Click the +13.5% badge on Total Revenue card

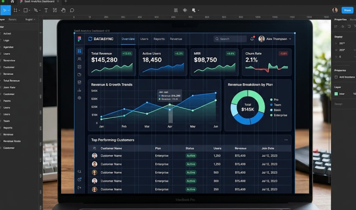127,54
